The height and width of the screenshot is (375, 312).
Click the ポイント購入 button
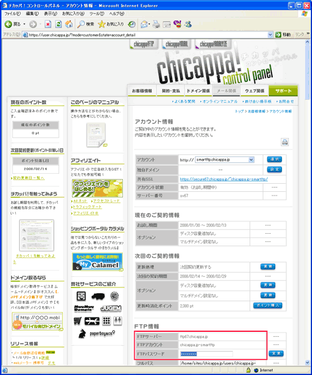click(268, 306)
